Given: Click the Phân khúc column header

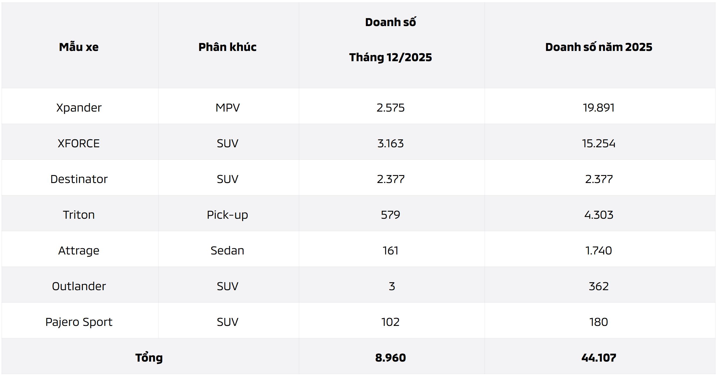Looking at the screenshot, I should (x=227, y=47).
